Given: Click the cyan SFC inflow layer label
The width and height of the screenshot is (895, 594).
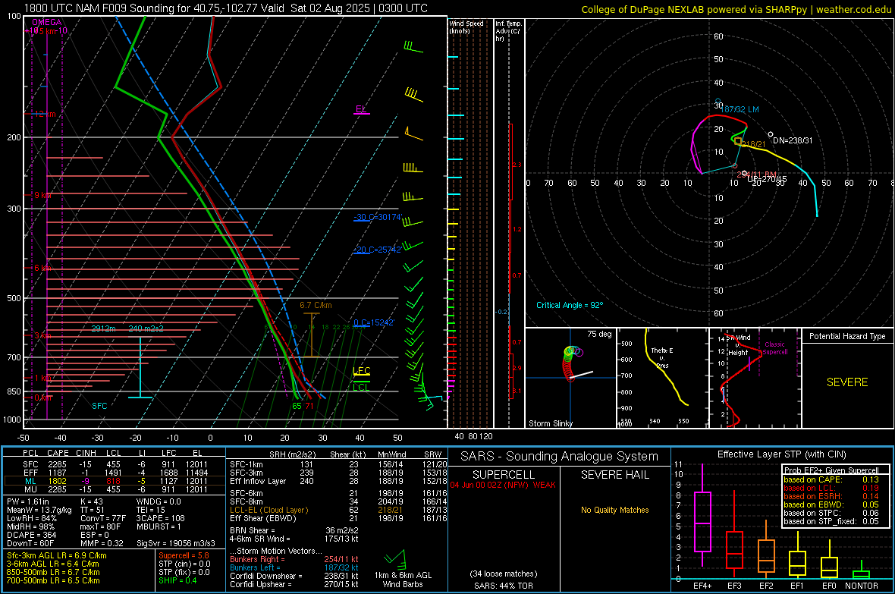Looking at the screenshot, I should [x=99, y=406].
